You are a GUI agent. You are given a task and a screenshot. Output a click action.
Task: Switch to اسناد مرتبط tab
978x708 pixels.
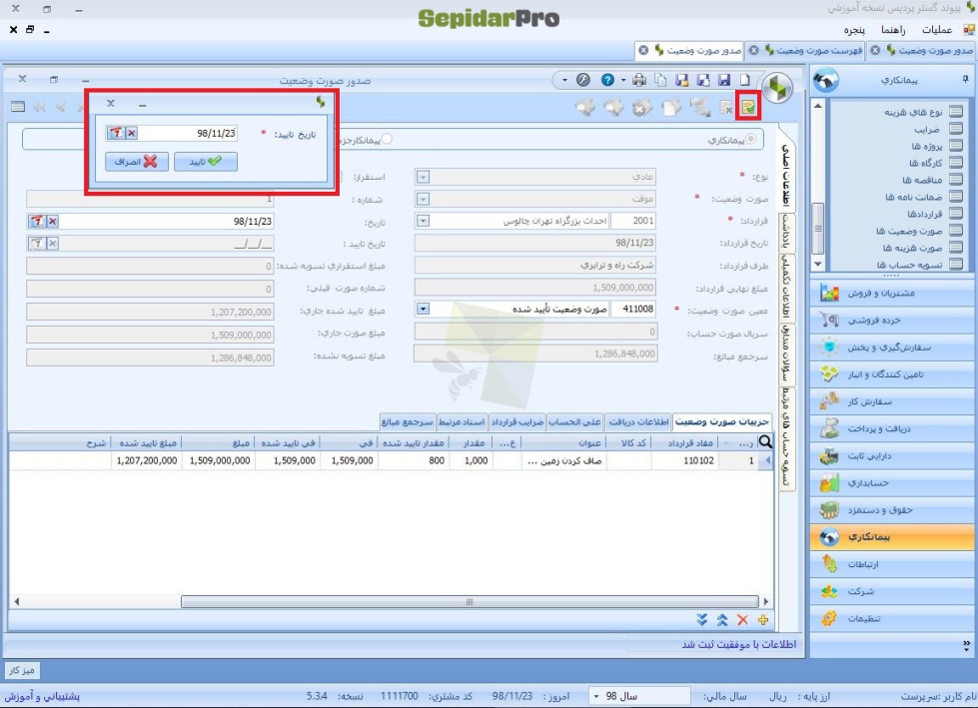[462, 422]
